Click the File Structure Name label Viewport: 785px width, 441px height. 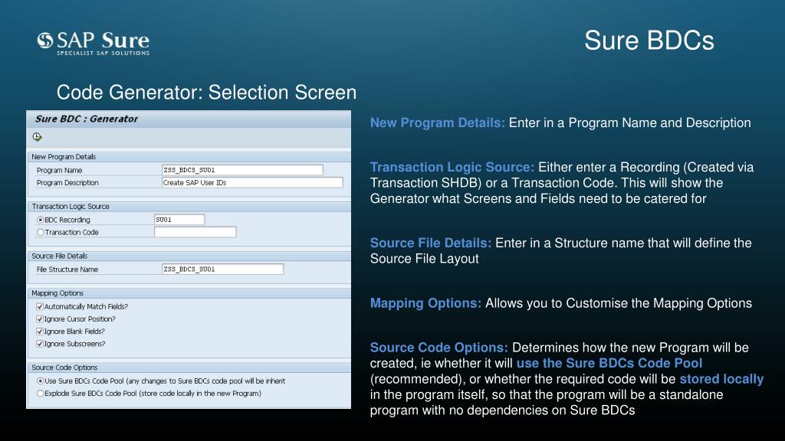point(67,269)
